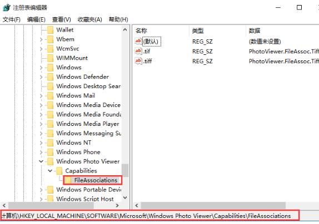The height and width of the screenshot is (224, 319).
Task: Expand the WcmSvc tree node
Action: 41,49
